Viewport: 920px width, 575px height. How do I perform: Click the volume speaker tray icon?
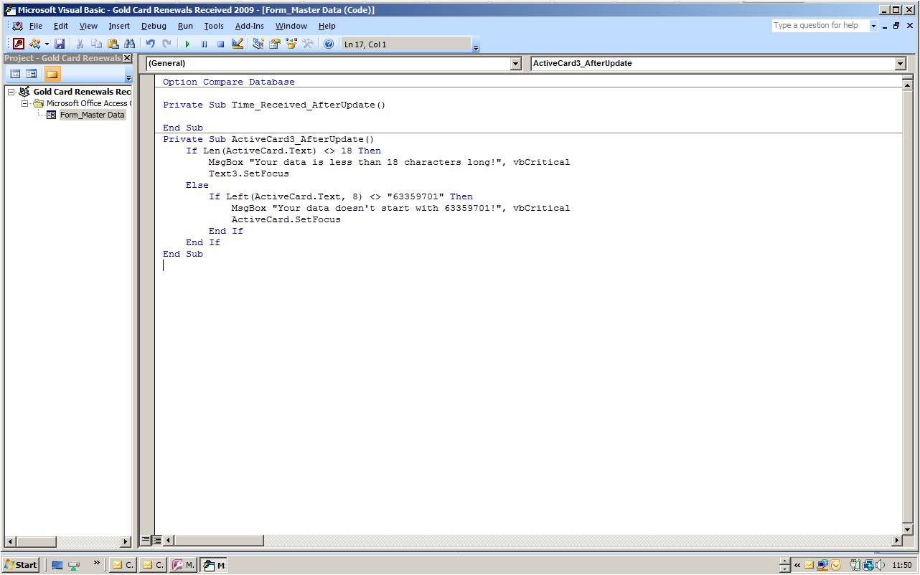pyautogui.click(x=881, y=565)
